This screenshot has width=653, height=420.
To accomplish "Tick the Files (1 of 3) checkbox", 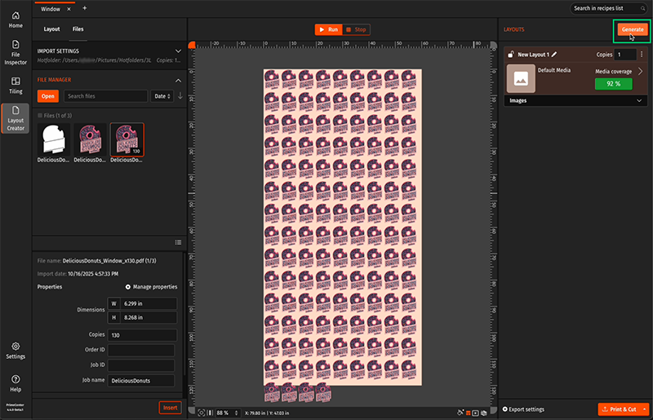I will click(x=40, y=116).
